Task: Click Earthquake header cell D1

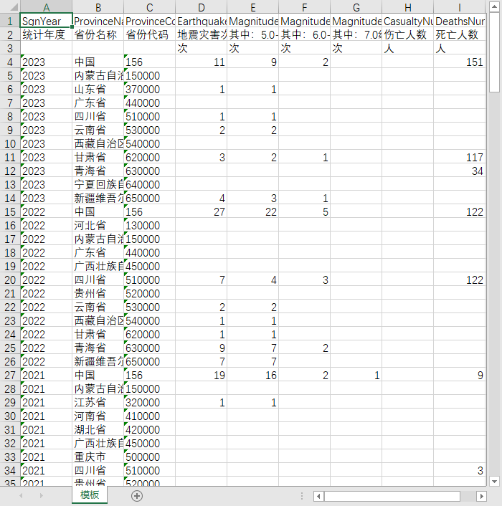Action: [201, 21]
